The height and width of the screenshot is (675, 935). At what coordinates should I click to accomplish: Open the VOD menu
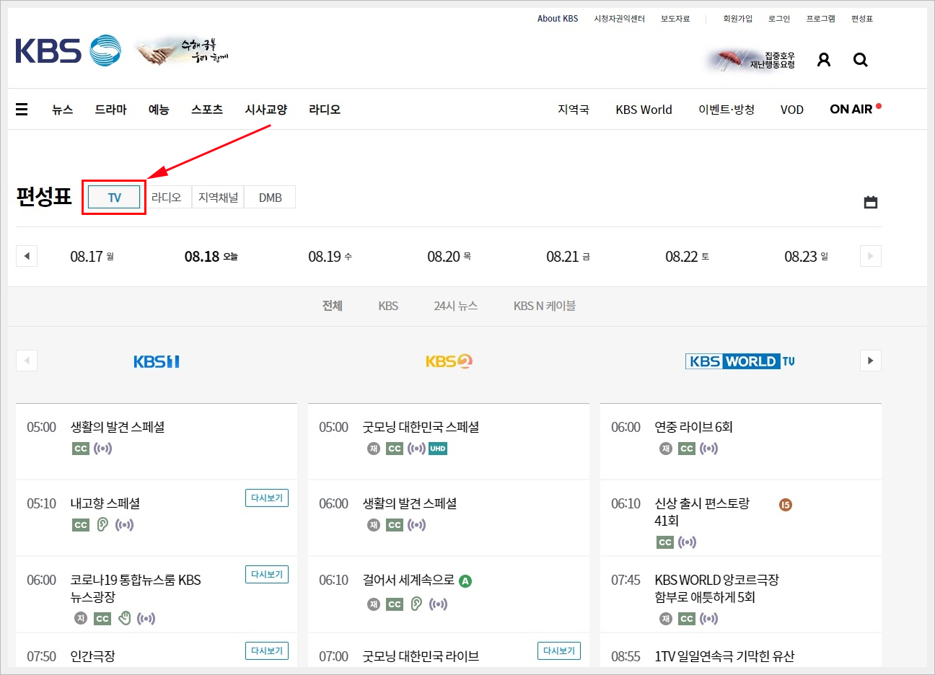(x=791, y=110)
